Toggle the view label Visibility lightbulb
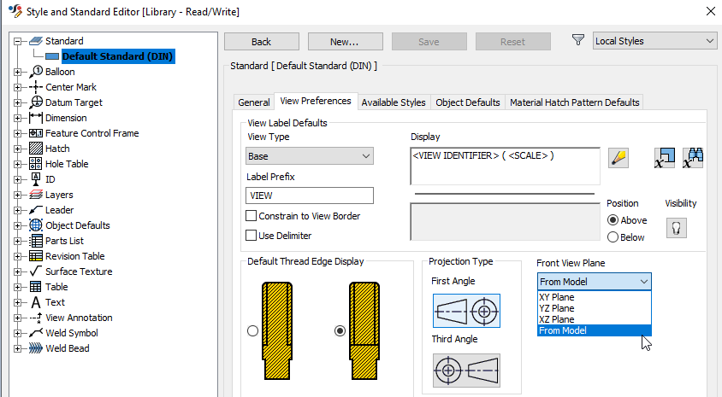This screenshot has width=722, height=397. [x=677, y=228]
